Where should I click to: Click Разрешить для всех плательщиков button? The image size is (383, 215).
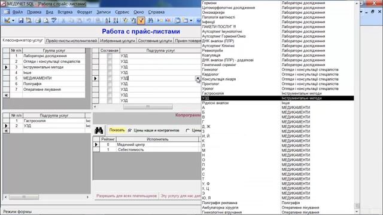click(126, 196)
